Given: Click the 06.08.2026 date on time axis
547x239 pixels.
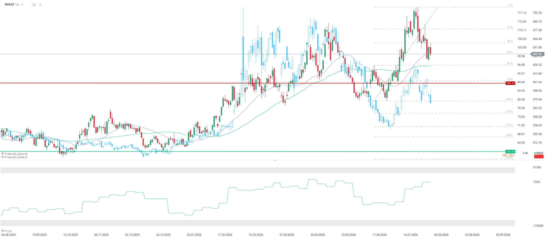Looking at the screenshot, I should (x=441, y=235).
